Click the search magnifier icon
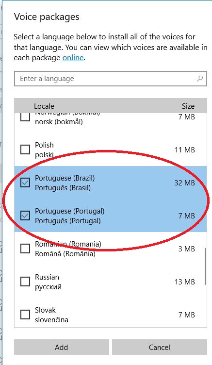The width and height of the screenshot is (212, 365). coord(200,79)
